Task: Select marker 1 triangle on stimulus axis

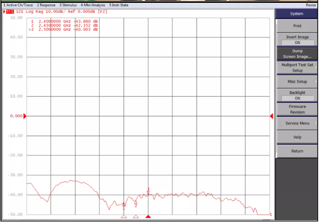Action: coord(123,216)
